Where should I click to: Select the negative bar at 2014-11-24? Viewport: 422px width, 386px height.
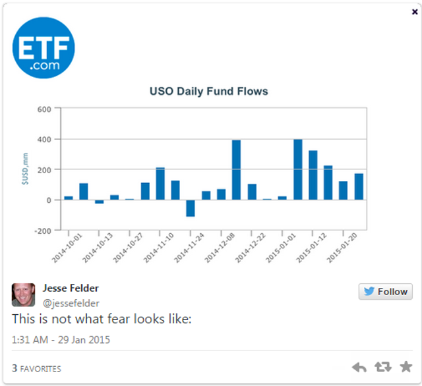(191, 208)
